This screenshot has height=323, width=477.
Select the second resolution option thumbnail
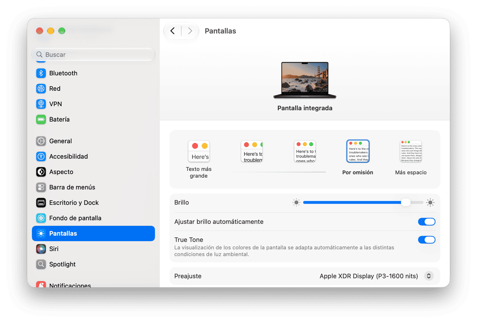(x=251, y=151)
